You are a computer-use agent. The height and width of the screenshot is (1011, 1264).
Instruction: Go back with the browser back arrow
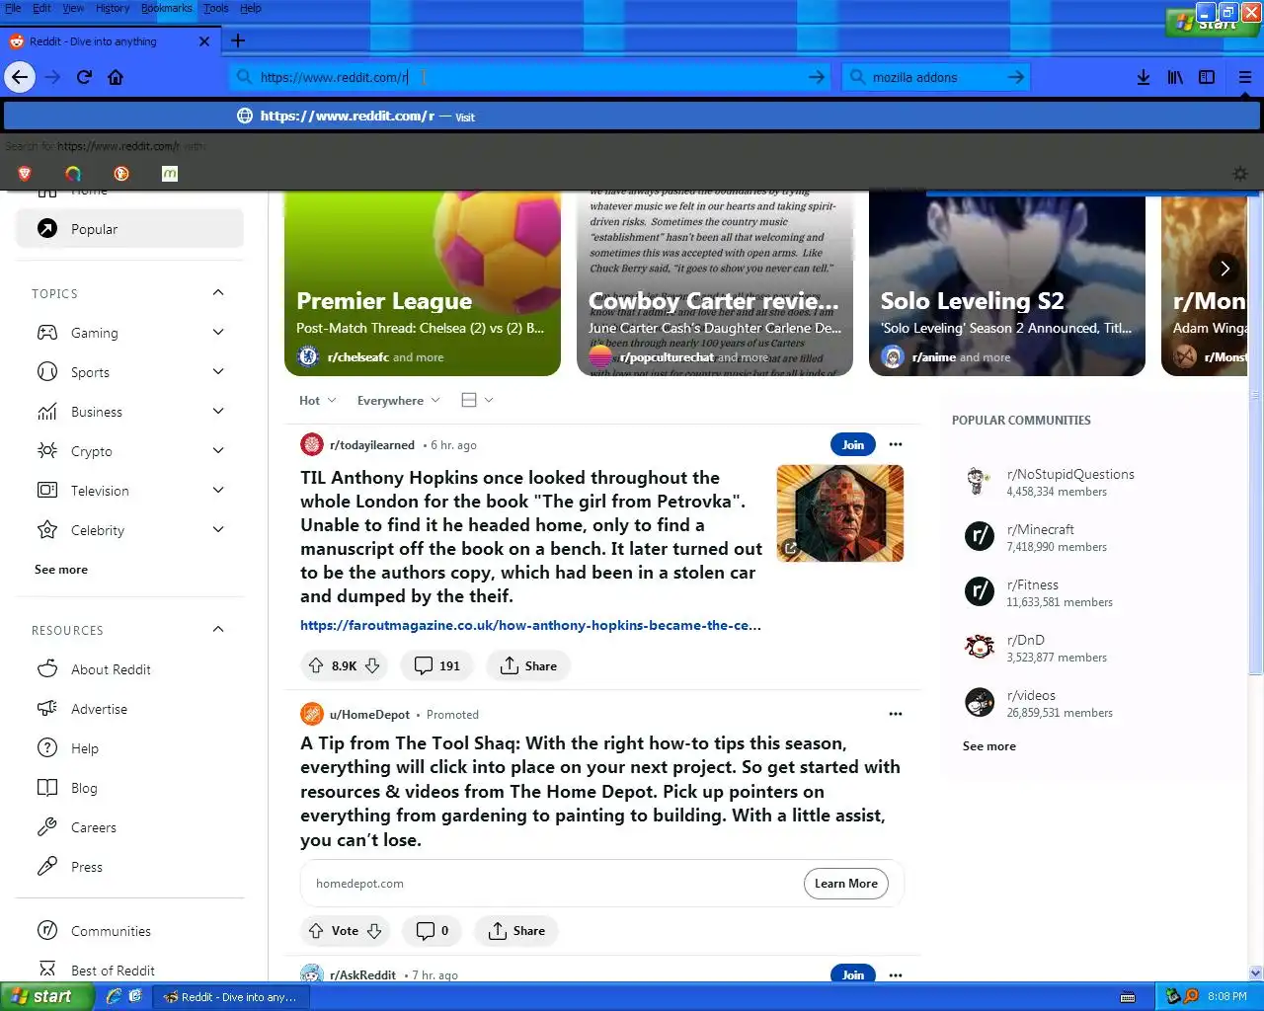(x=20, y=77)
